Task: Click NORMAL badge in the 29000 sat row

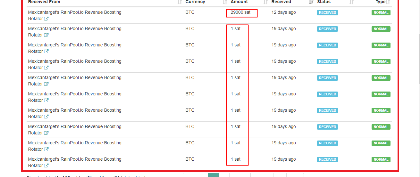Action: [381, 12]
